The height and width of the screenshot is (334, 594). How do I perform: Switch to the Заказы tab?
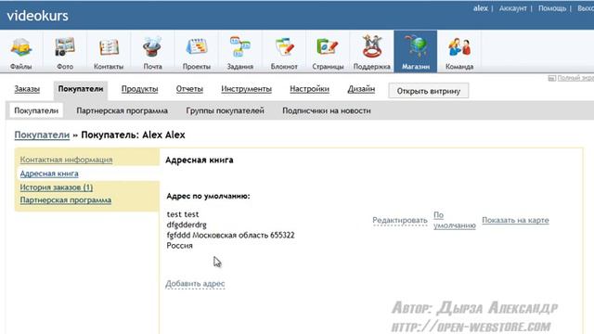pyautogui.click(x=27, y=89)
